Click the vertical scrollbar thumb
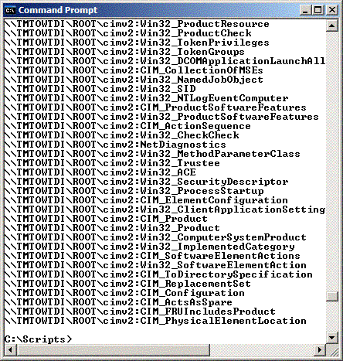This screenshot has height=361, width=343. coord(332,296)
